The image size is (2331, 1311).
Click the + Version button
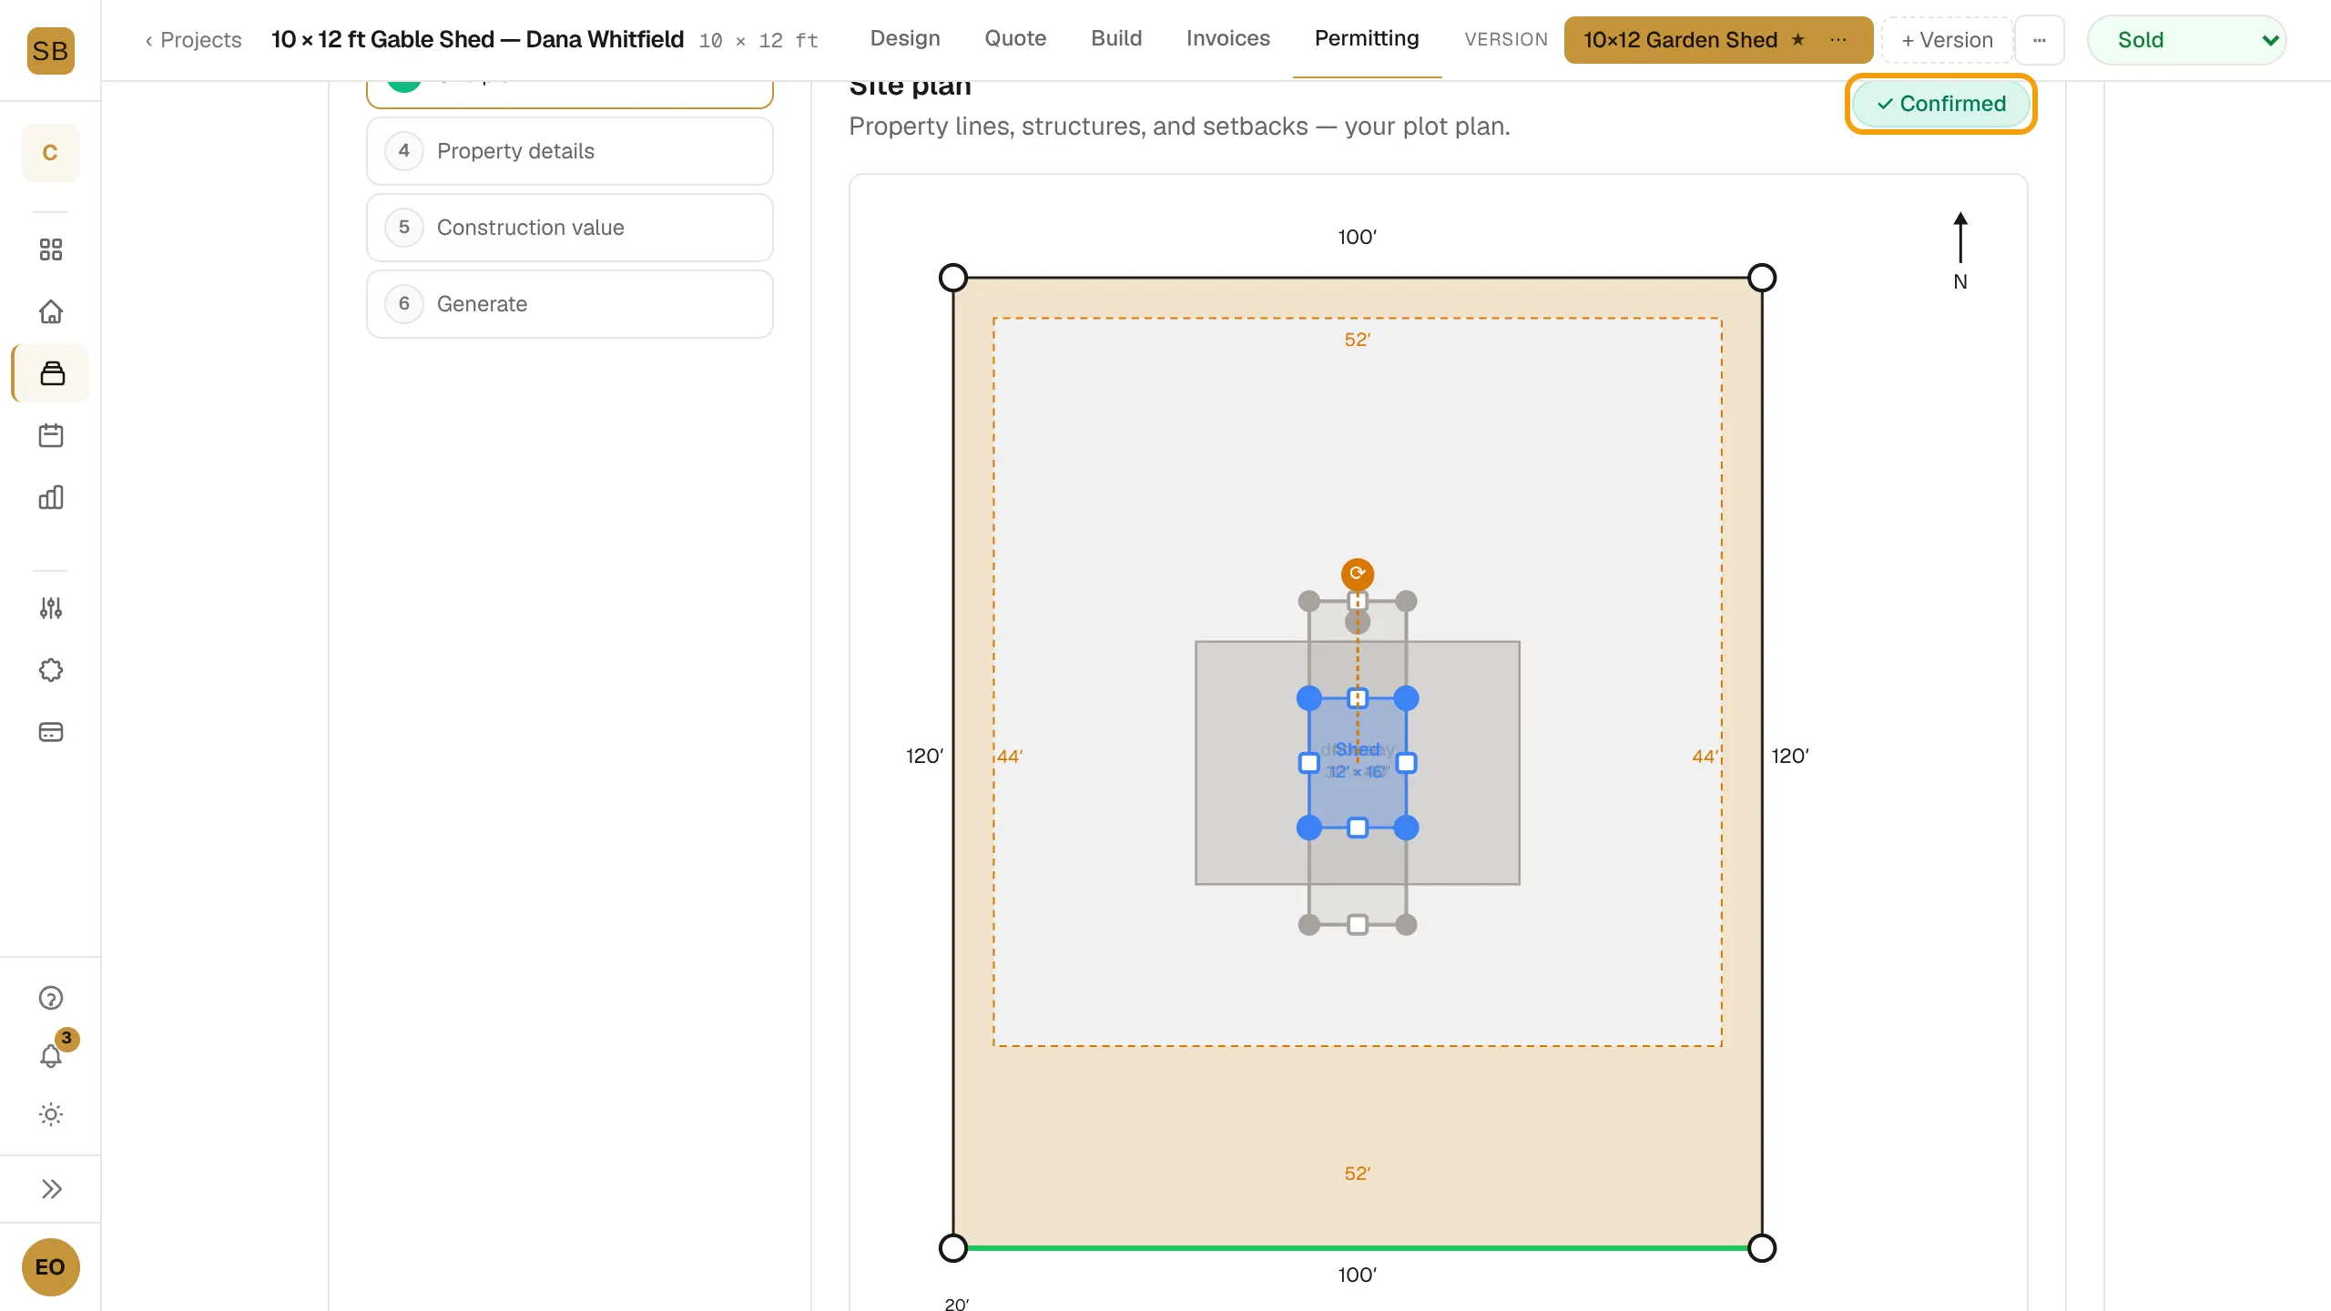click(x=1947, y=40)
